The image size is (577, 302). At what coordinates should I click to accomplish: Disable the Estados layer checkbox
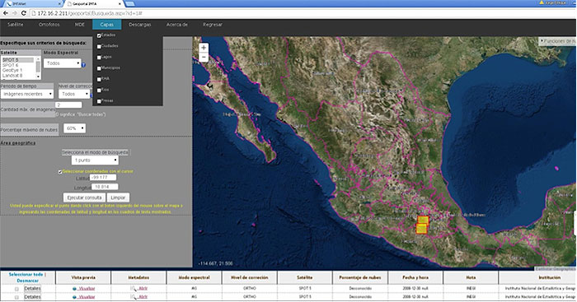(99, 35)
